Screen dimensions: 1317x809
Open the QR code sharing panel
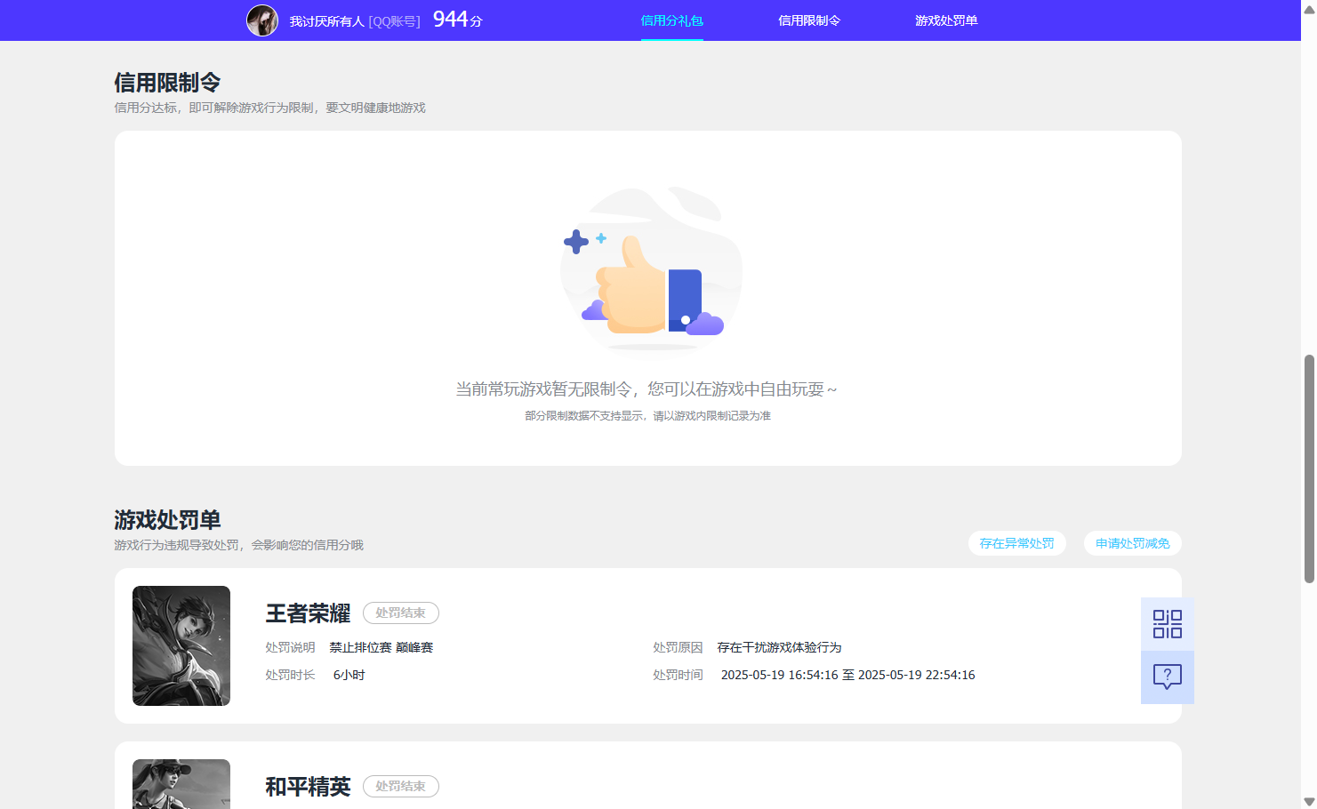click(x=1167, y=623)
